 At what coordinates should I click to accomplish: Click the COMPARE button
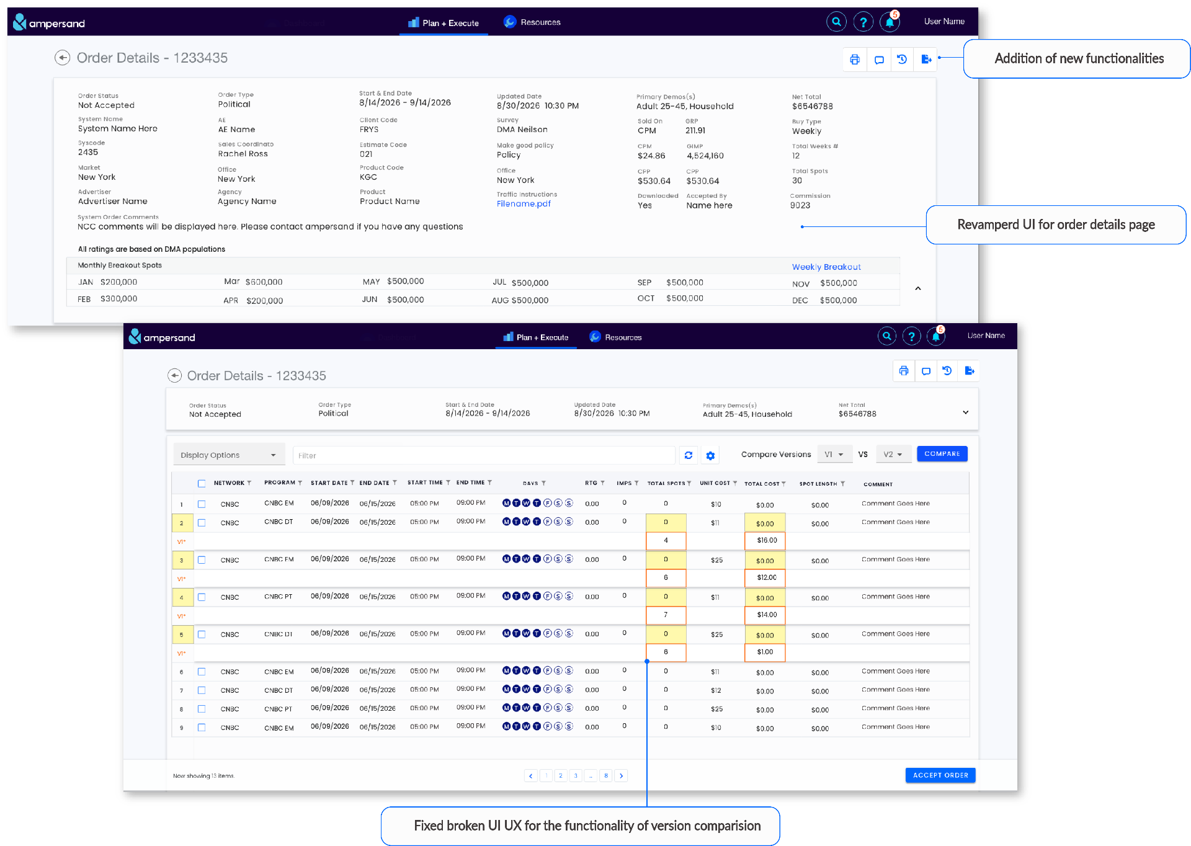point(942,453)
